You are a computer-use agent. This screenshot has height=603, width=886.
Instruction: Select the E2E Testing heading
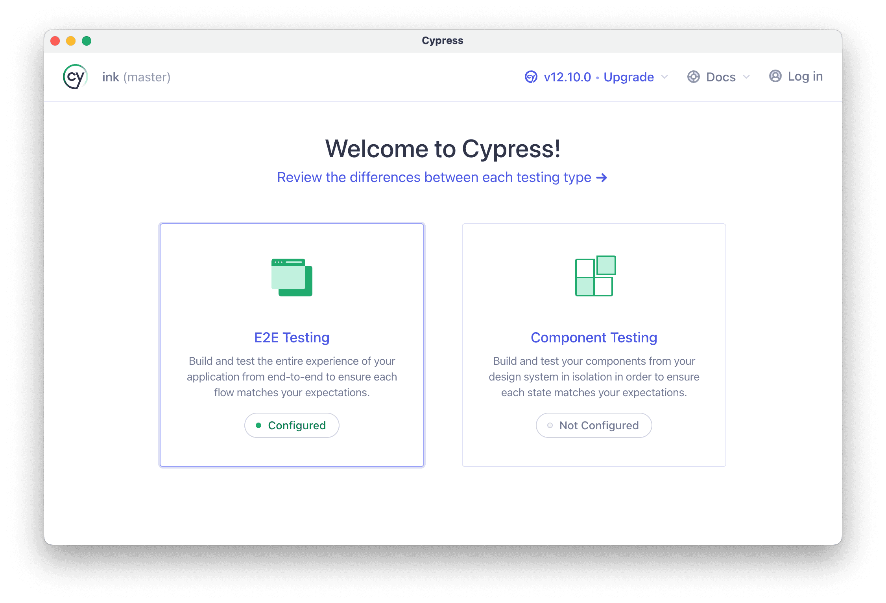pos(292,337)
